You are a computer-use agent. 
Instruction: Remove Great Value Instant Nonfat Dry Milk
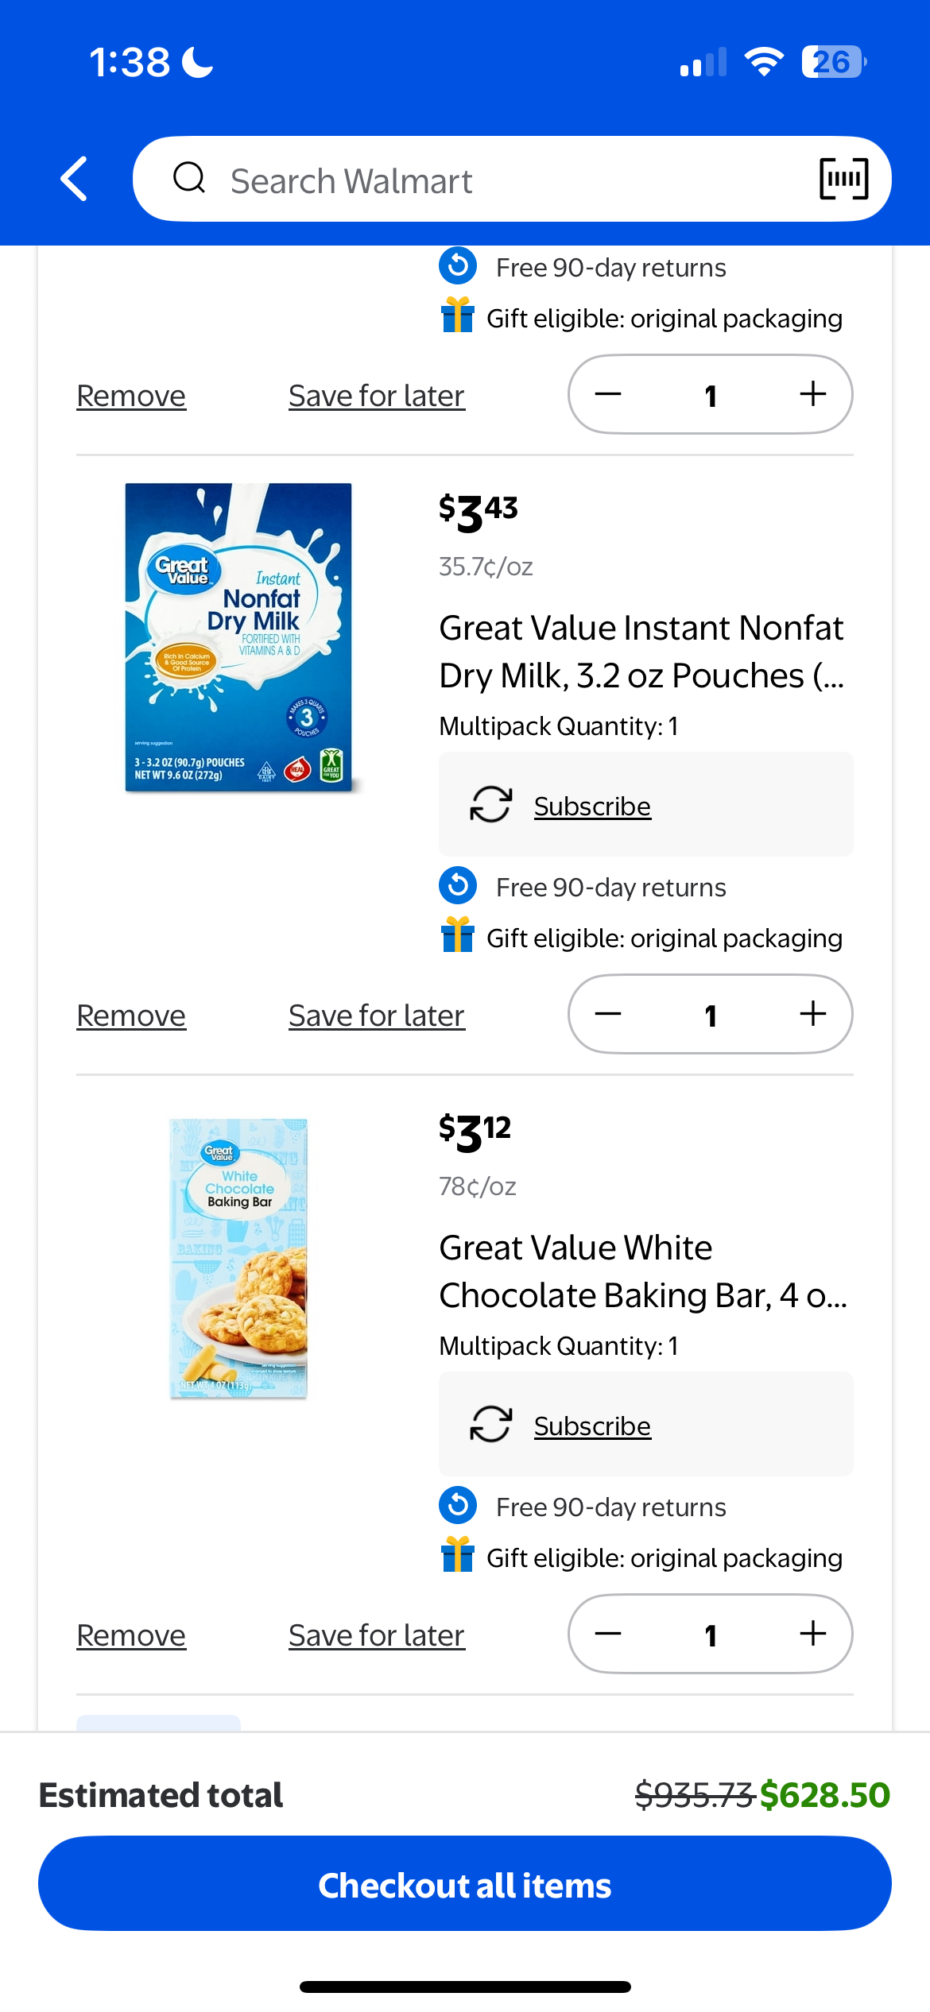131,1016
